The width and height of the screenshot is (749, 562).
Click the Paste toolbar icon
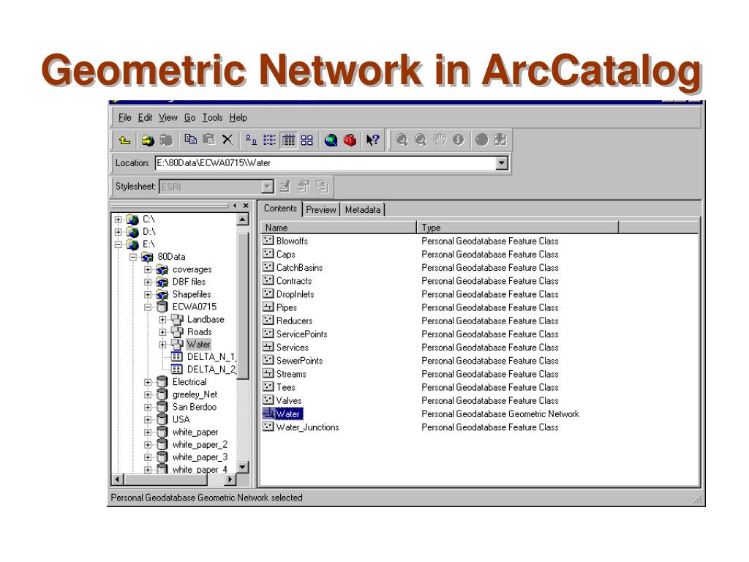[x=208, y=140]
